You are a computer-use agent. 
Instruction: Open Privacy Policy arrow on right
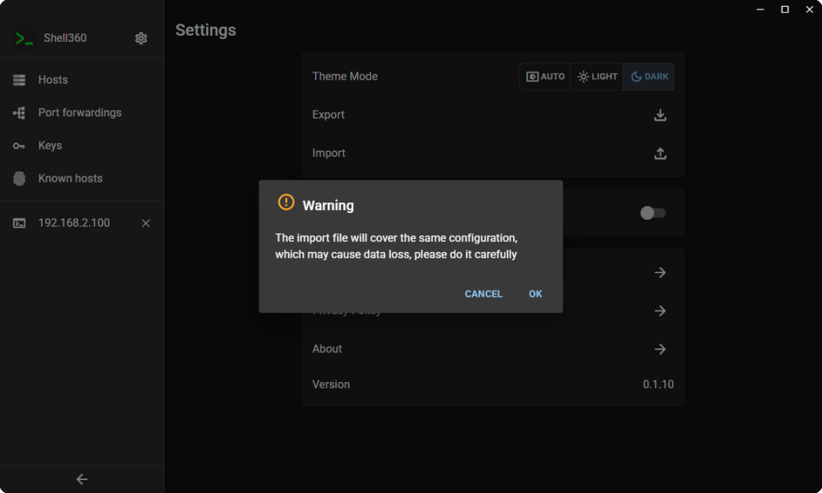click(660, 311)
